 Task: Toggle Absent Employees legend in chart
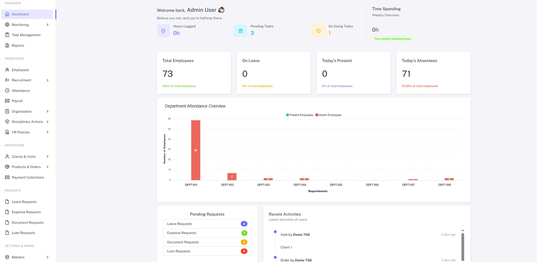pos(328,115)
